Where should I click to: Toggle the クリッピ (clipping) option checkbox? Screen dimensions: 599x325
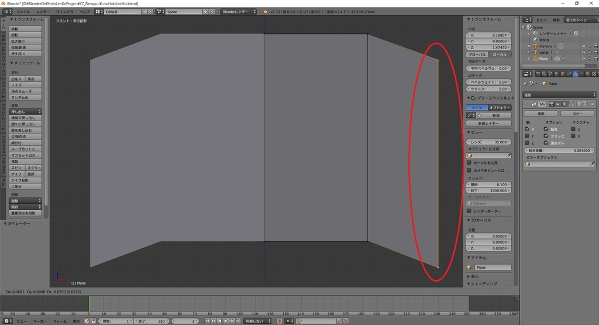tap(546, 136)
